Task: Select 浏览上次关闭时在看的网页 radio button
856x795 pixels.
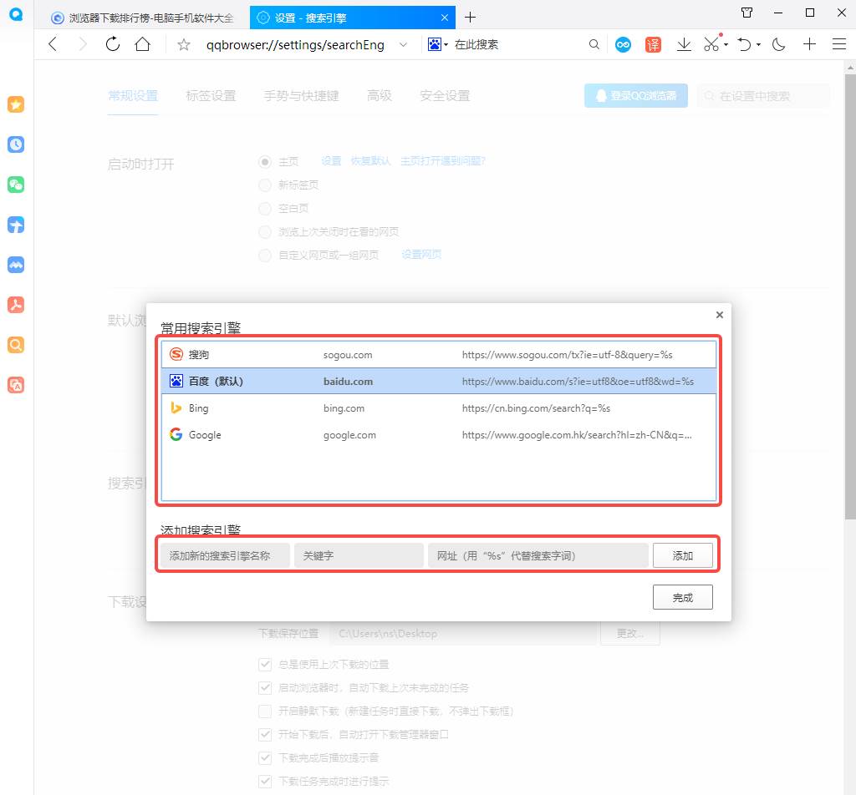Action: click(265, 232)
